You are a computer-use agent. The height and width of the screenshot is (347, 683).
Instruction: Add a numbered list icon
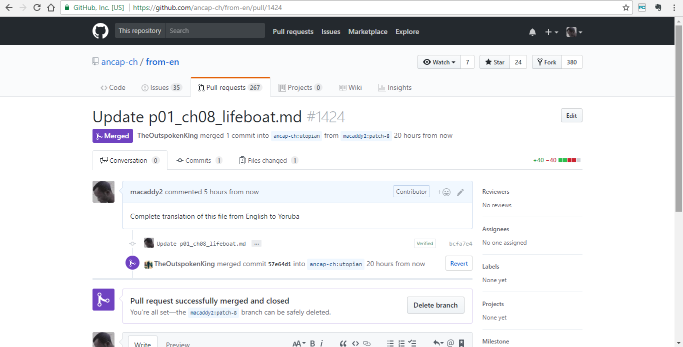pyautogui.click(x=401, y=344)
